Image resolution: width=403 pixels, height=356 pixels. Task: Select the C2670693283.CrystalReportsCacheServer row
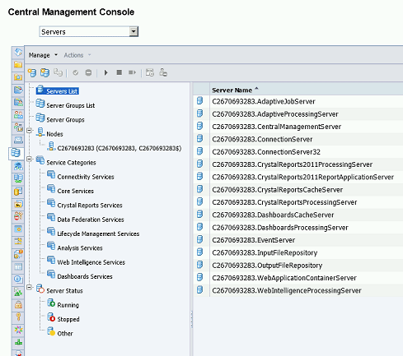pos(298,190)
